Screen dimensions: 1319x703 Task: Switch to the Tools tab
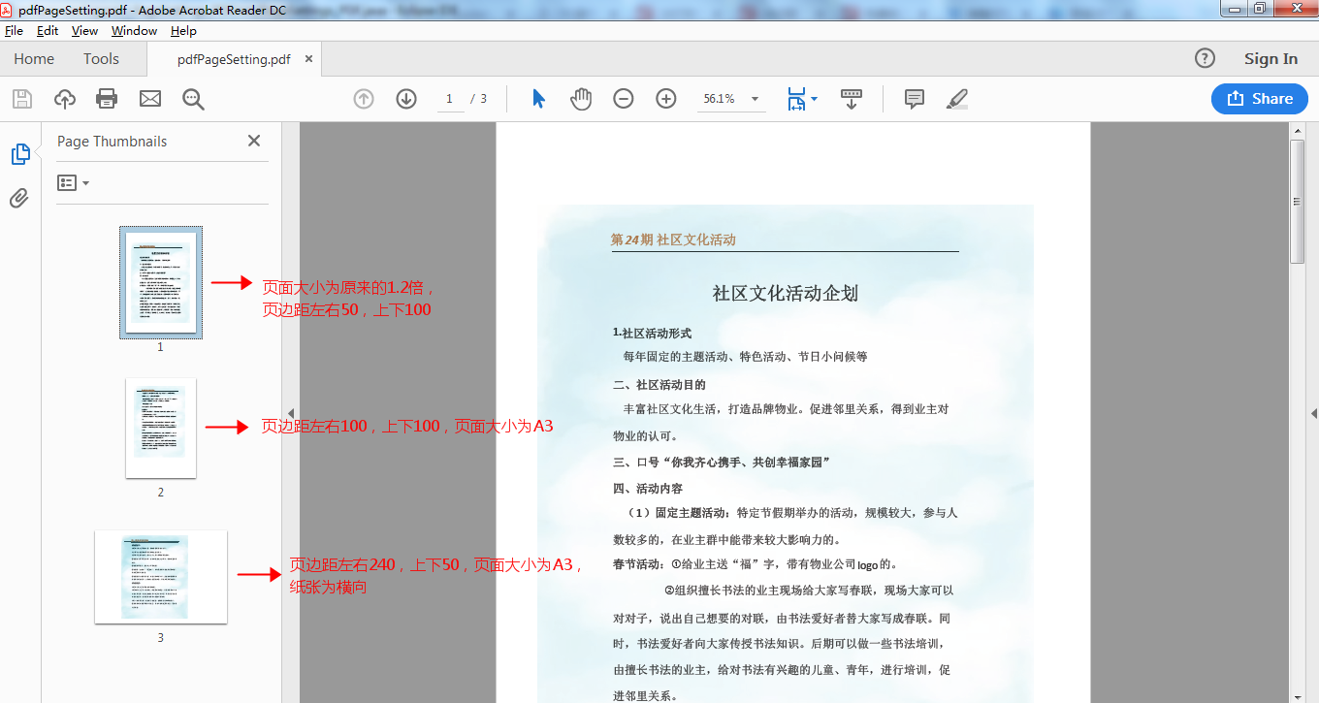101,59
